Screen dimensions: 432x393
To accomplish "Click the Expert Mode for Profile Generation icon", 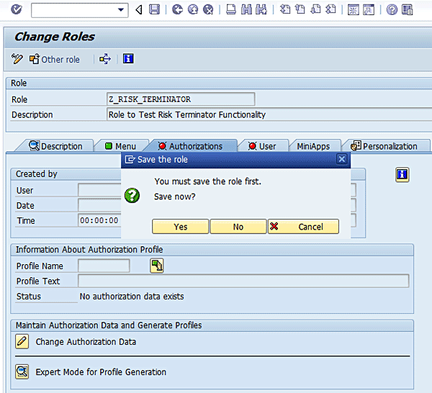I will click(x=22, y=372).
